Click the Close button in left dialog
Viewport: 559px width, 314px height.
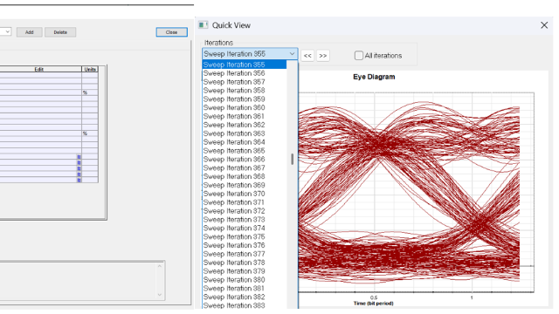click(171, 32)
